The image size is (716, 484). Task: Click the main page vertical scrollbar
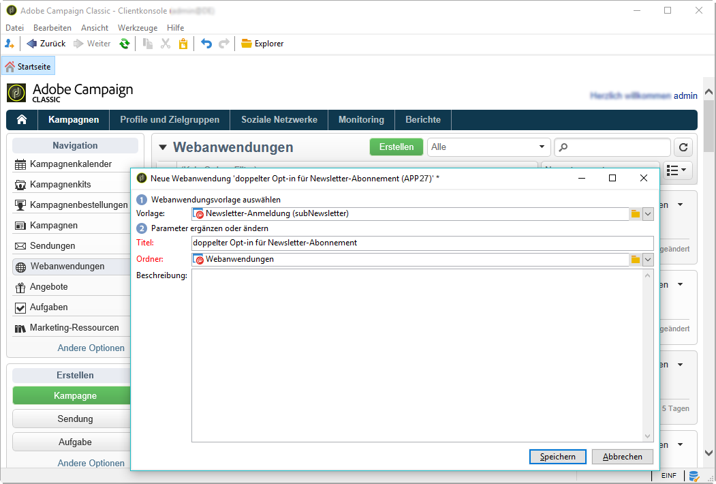pos(709,125)
